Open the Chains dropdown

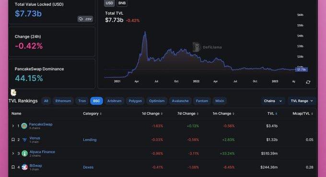point(273,101)
